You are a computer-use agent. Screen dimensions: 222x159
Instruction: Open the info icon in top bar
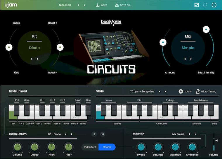(x=214, y=5)
